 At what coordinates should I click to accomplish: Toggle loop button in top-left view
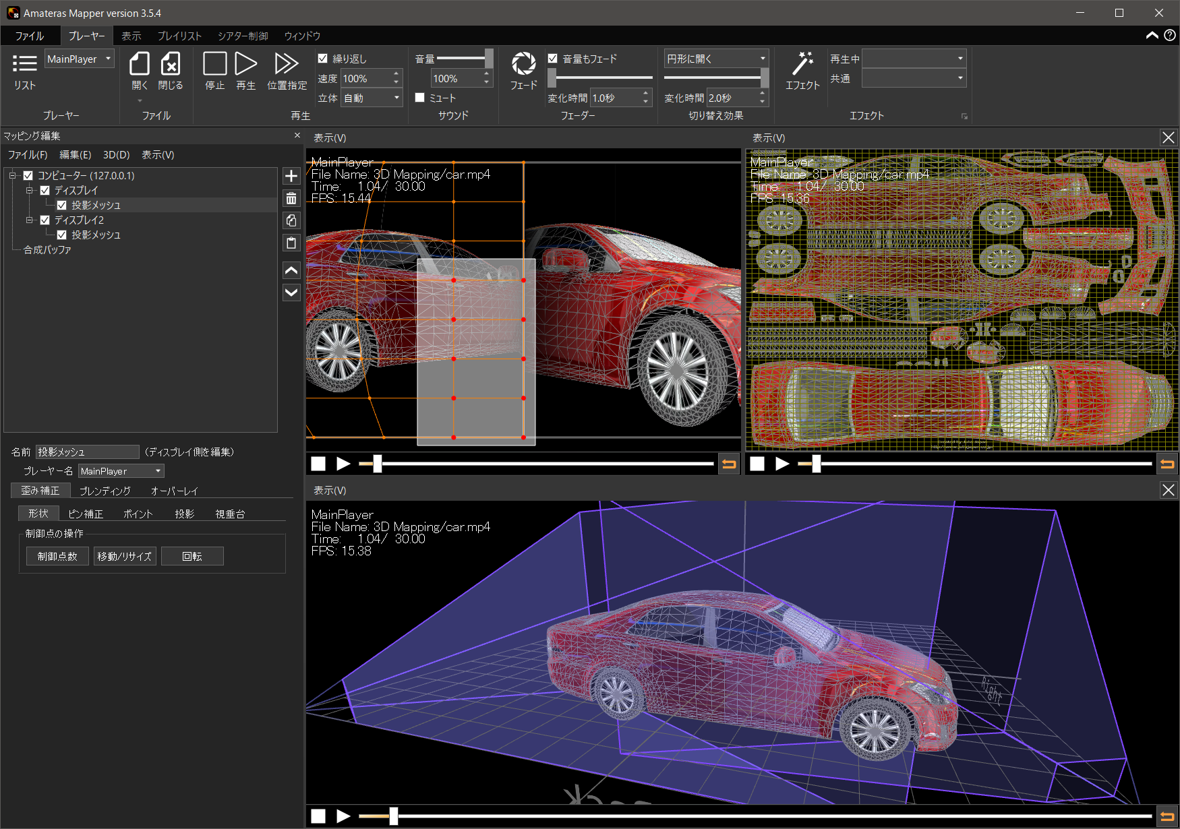(729, 464)
